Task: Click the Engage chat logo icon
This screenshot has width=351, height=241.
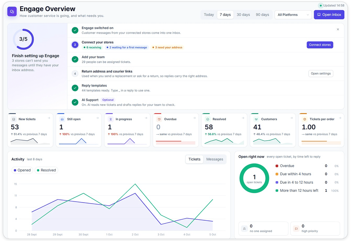Action: 12,12
